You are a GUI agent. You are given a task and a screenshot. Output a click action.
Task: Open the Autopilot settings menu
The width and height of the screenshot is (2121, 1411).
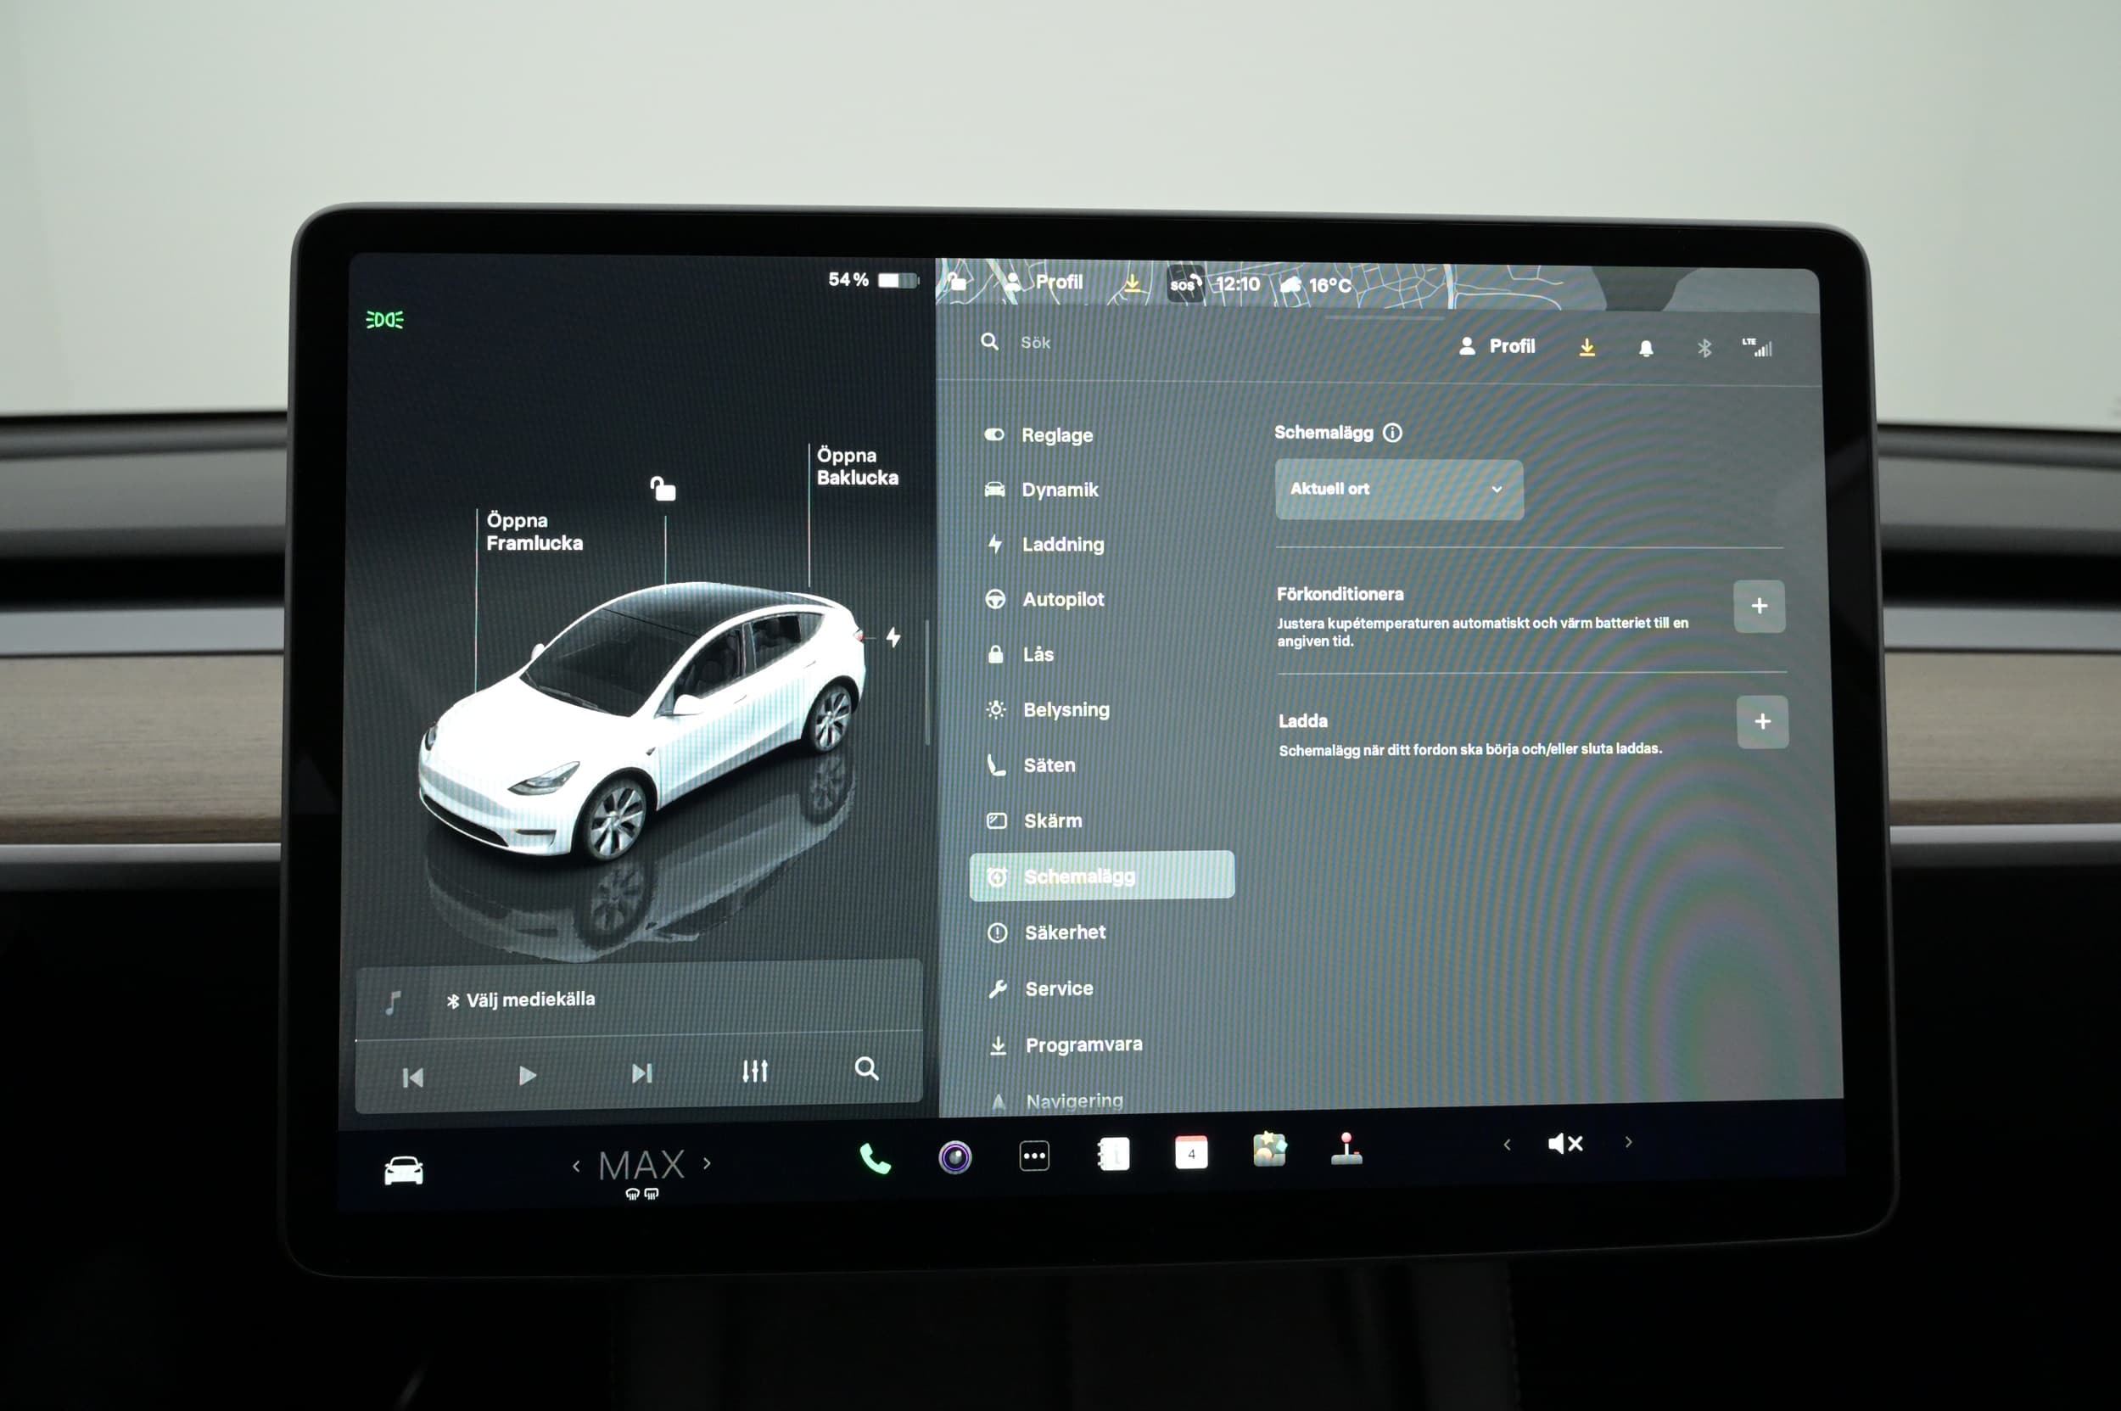[1062, 599]
